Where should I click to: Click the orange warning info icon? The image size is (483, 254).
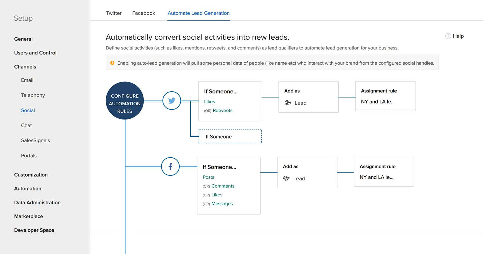(x=112, y=63)
